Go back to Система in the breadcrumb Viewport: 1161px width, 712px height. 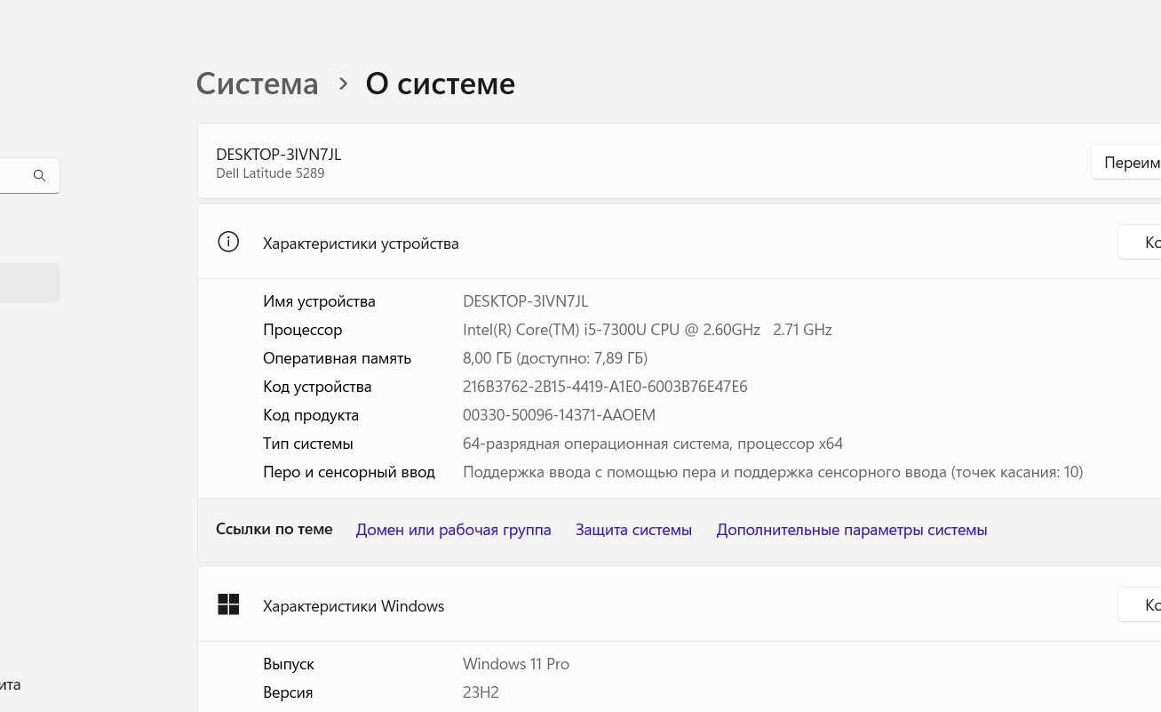click(x=257, y=84)
